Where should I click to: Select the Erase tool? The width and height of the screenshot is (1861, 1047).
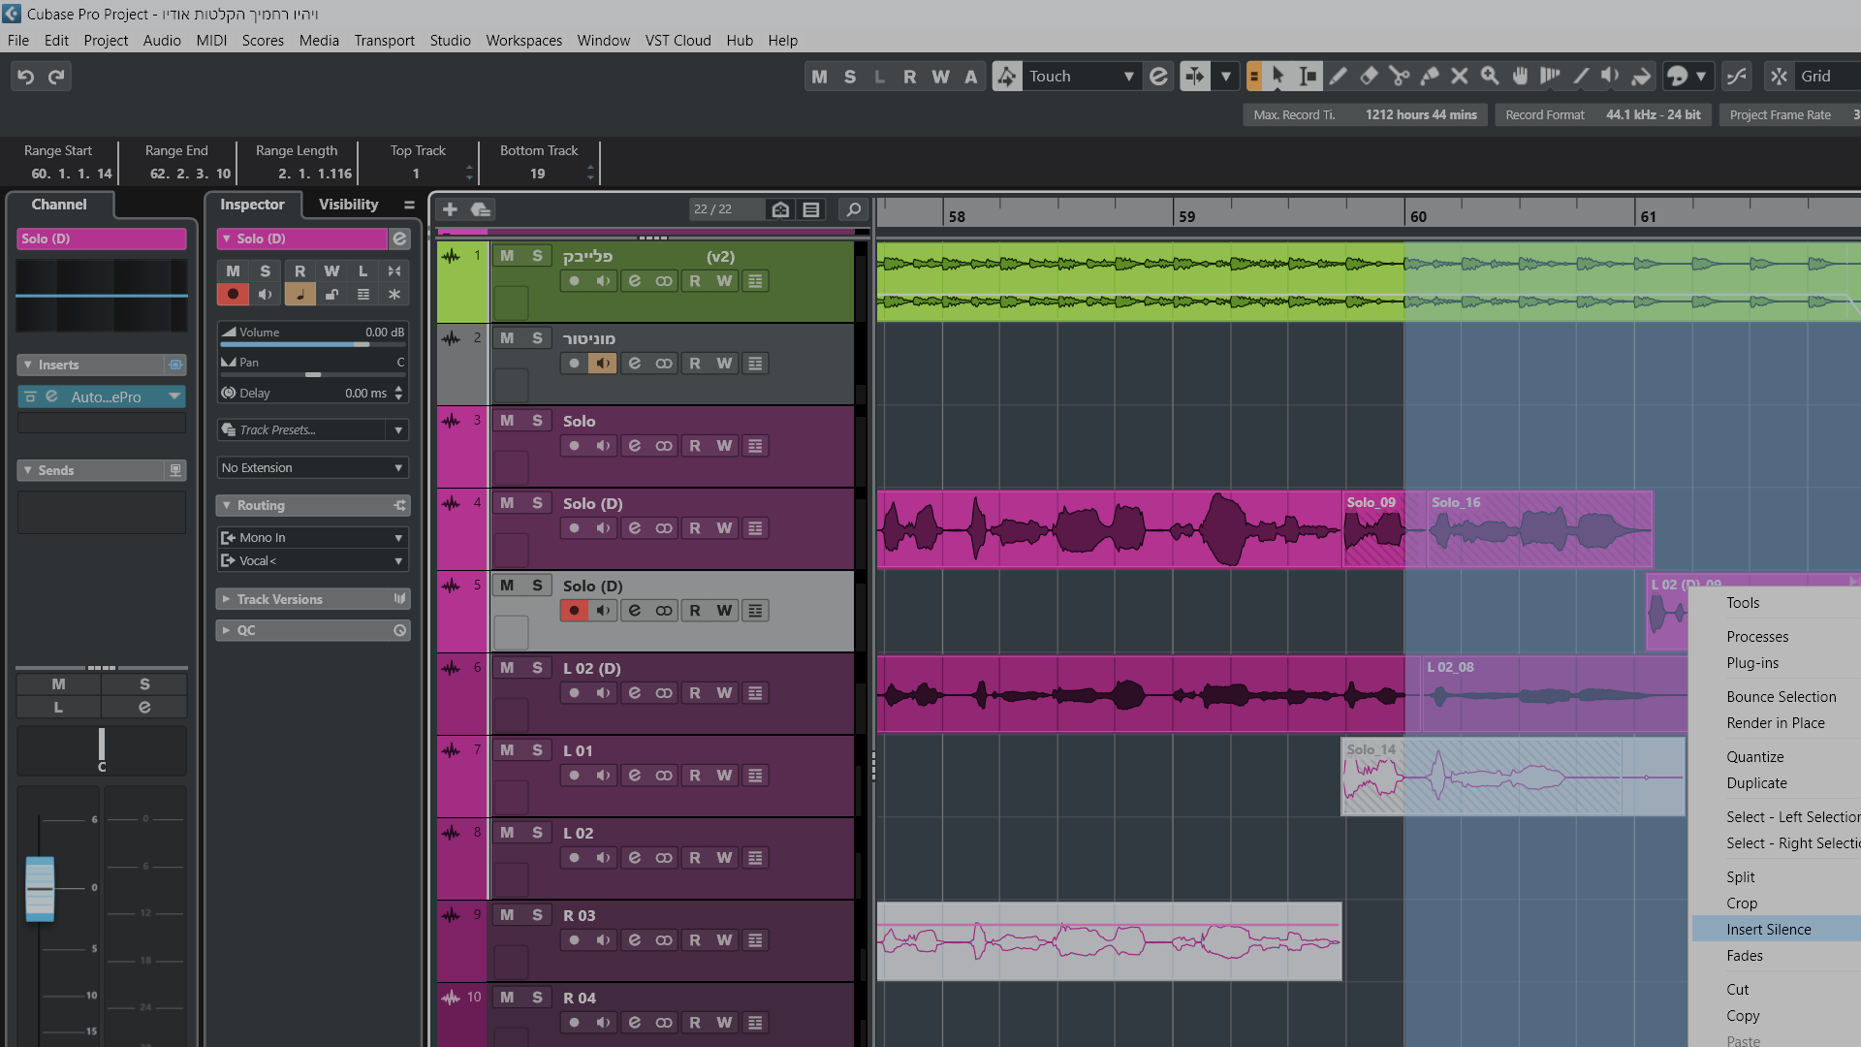[1369, 76]
